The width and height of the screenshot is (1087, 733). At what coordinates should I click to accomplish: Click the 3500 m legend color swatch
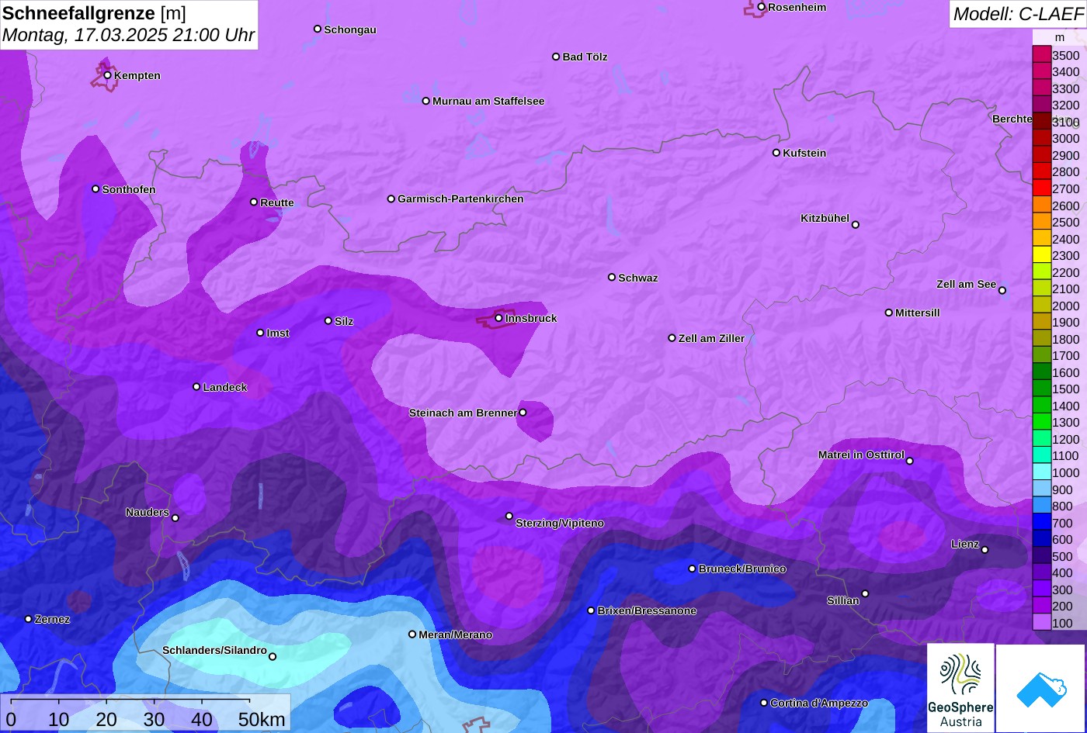click(1041, 55)
